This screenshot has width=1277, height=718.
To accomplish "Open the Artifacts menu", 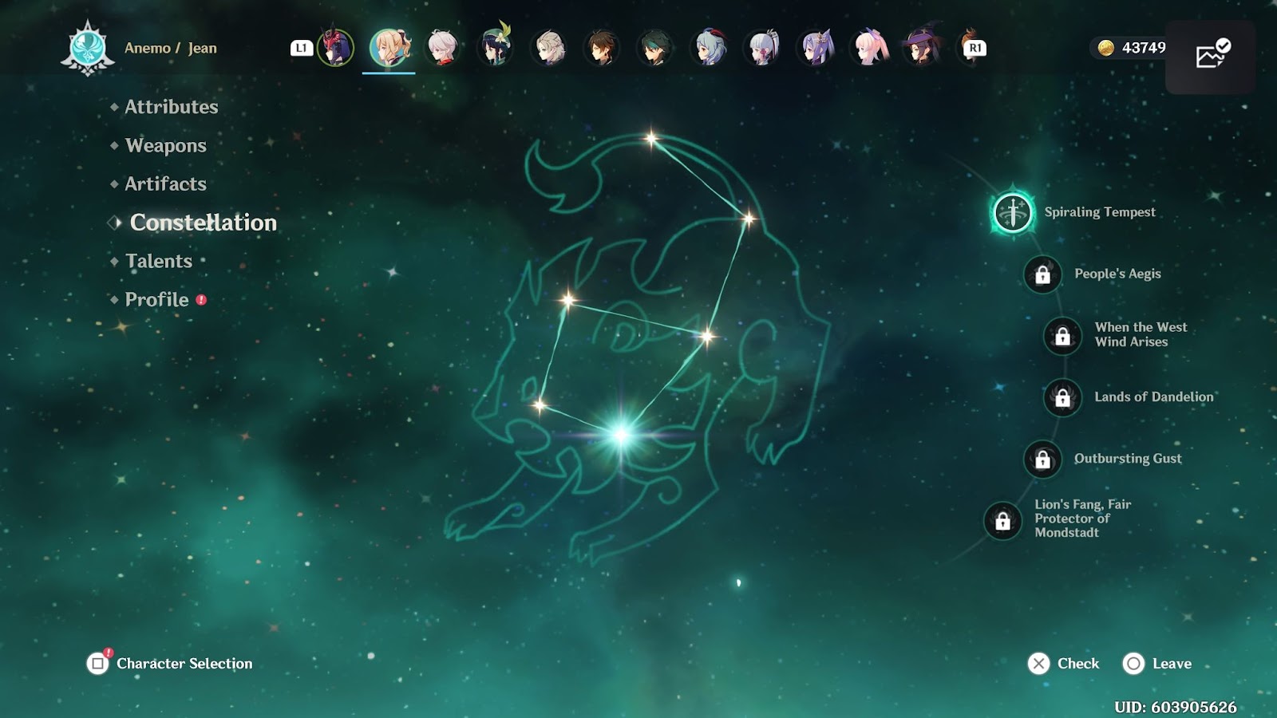I will [x=165, y=183].
